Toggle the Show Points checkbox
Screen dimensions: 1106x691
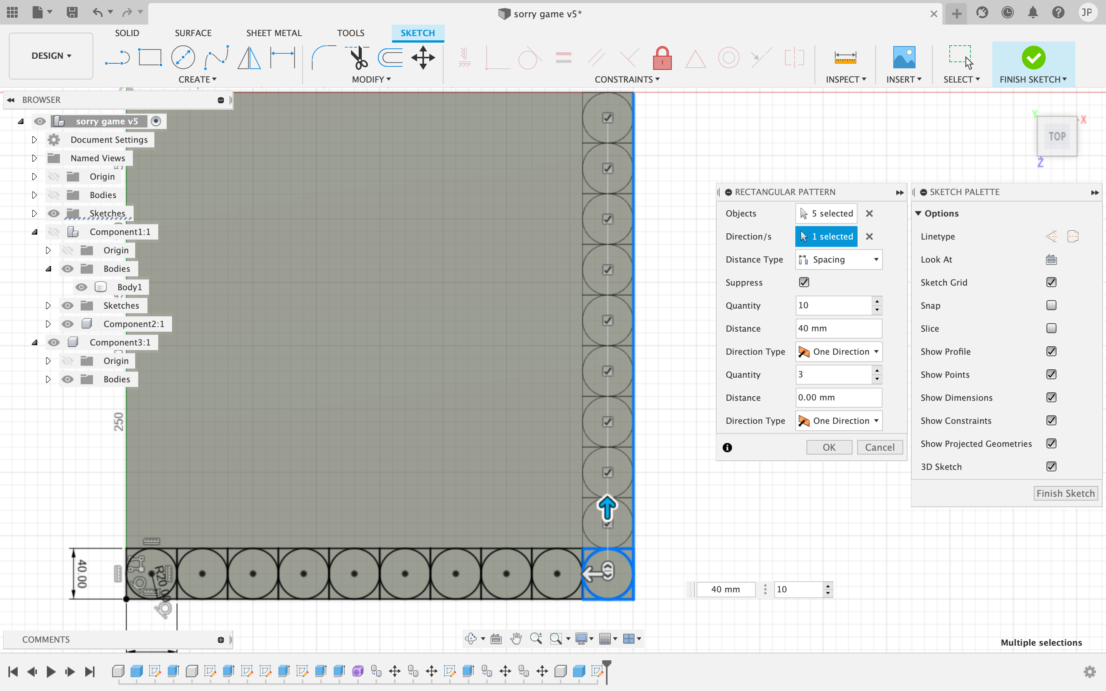(1051, 374)
